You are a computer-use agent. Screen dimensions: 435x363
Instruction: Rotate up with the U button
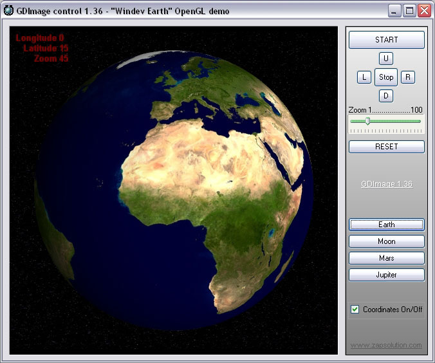pyautogui.click(x=385, y=59)
